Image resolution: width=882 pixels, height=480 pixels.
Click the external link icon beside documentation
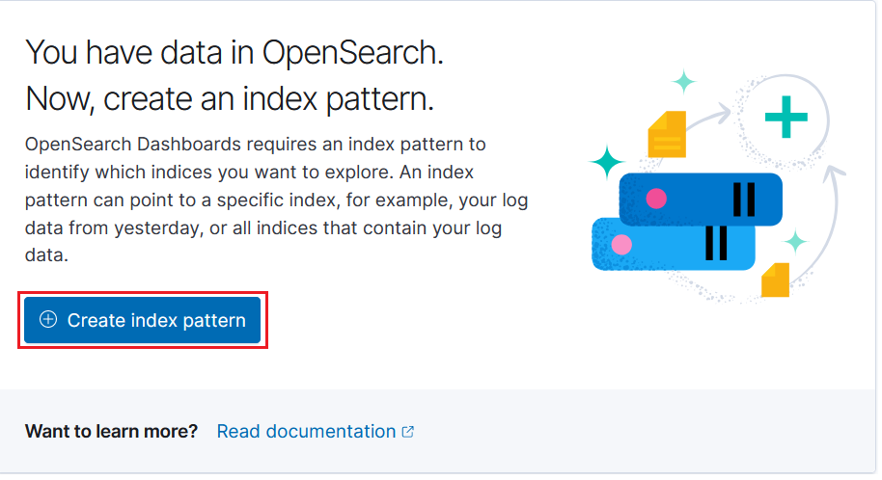408,432
